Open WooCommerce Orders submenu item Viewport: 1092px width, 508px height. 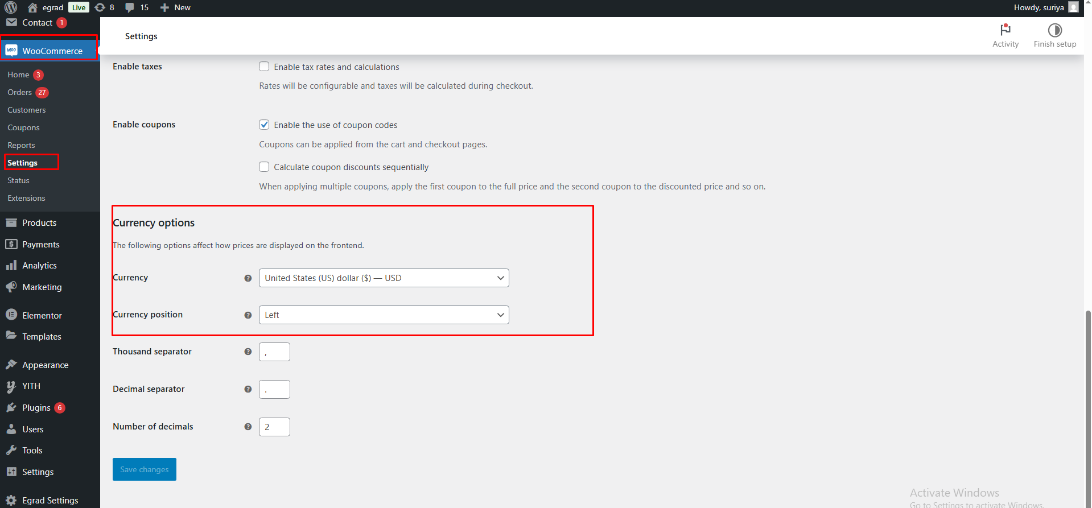click(x=19, y=92)
